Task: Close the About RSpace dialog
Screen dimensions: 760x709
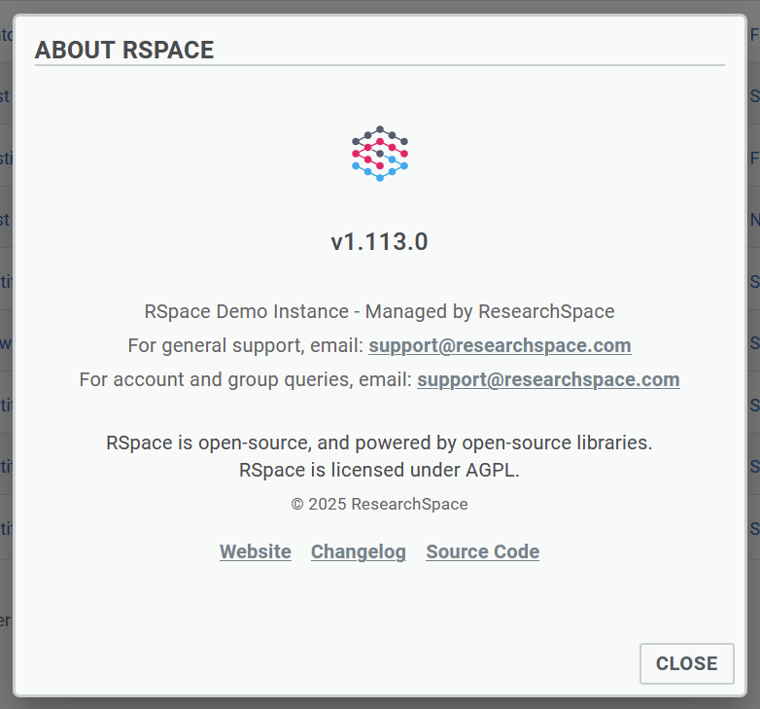Action: (686, 663)
